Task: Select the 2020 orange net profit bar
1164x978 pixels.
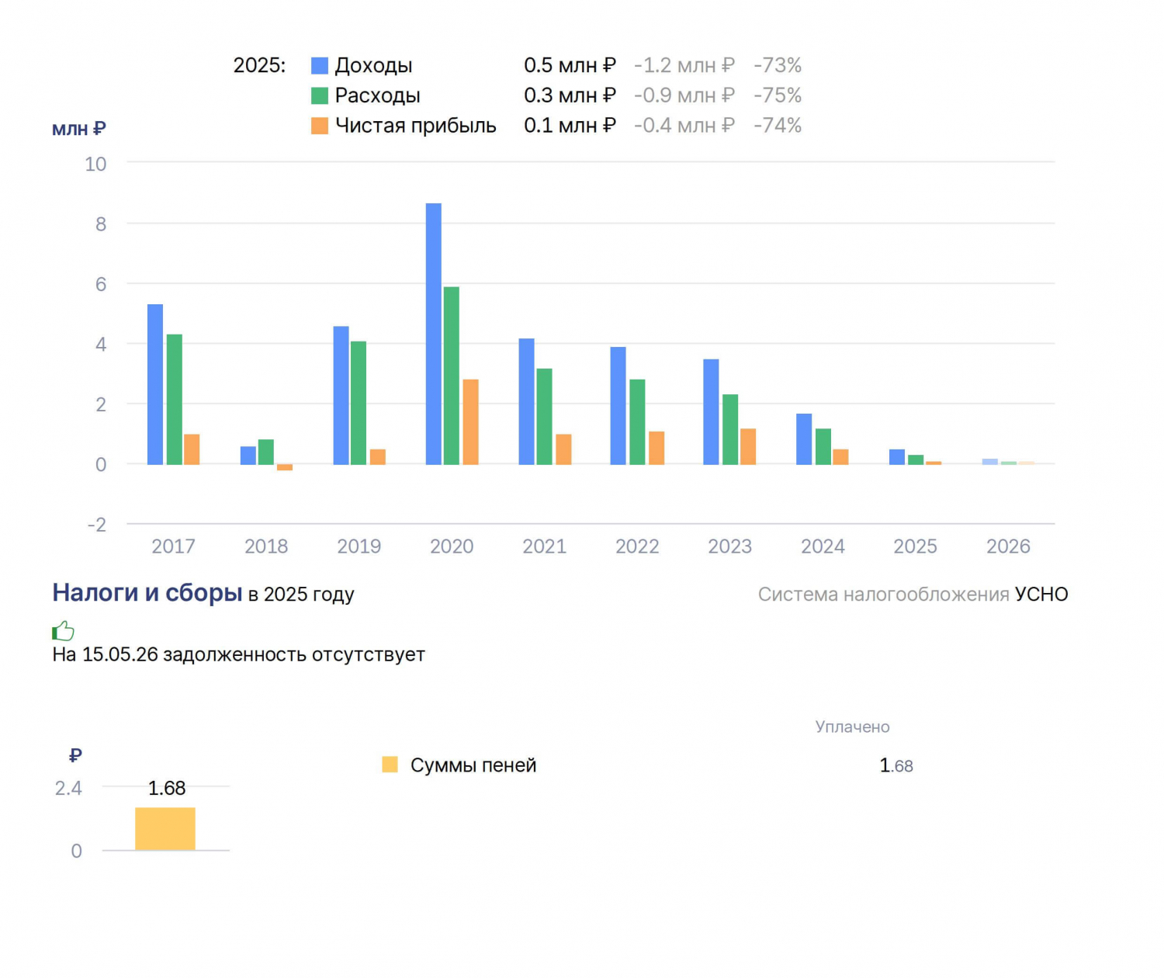Action: [x=471, y=422]
